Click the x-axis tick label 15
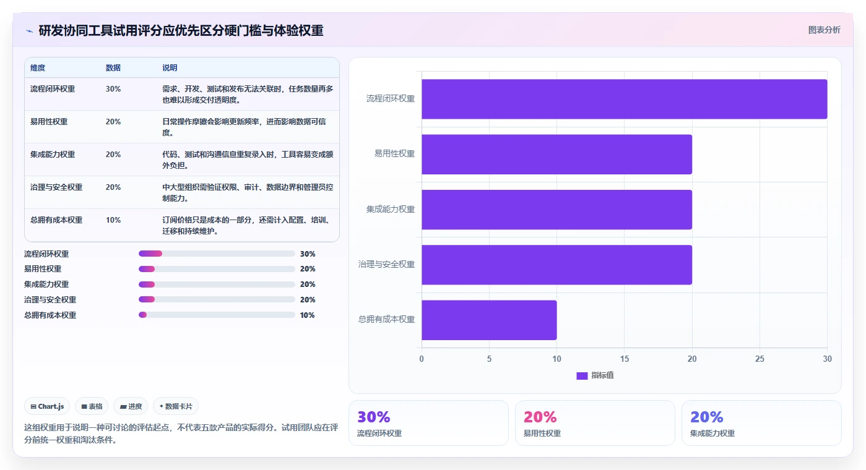866x470 pixels. pos(625,359)
